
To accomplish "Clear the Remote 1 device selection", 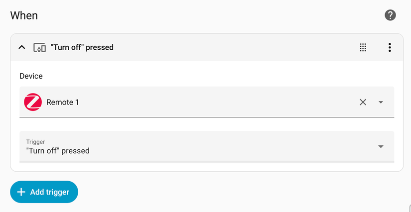I will click(363, 102).
